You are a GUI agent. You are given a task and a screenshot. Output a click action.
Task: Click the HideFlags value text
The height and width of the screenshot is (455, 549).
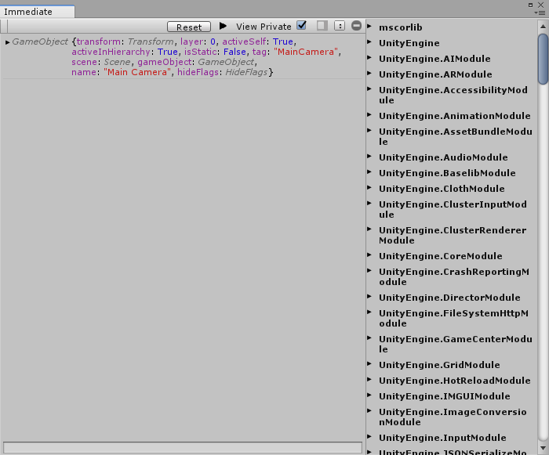click(x=246, y=72)
